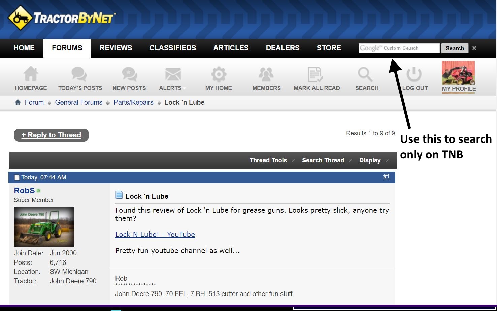Open New Posts star bubble icon

[129, 74]
